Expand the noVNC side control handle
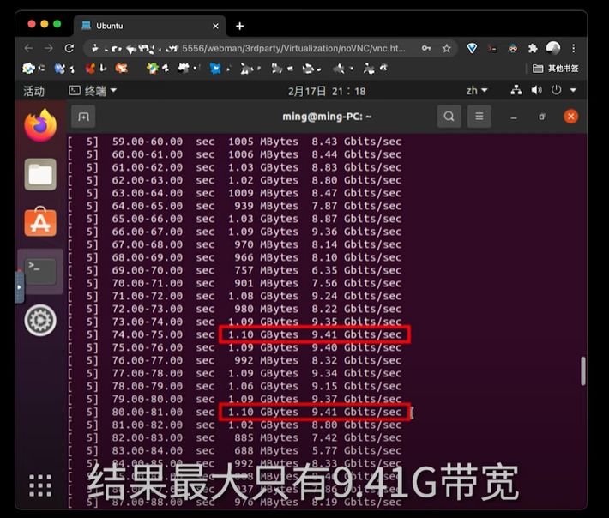The height and width of the screenshot is (518, 609). pos(20,287)
